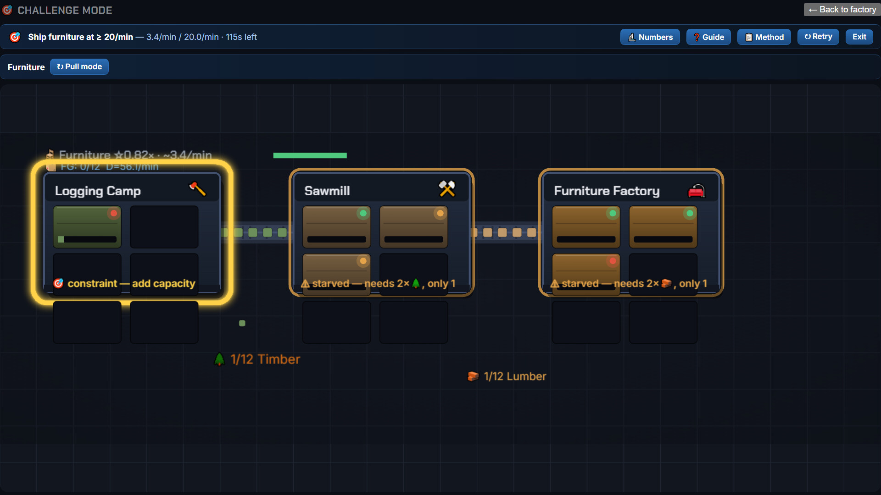Image resolution: width=881 pixels, height=495 pixels.
Task: Select the top-left Furniture Factory machine
Action: (x=586, y=227)
